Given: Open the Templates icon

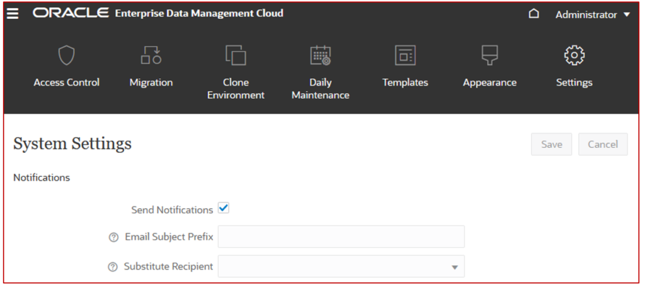Looking at the screenshot, I should tap(405, 55).
